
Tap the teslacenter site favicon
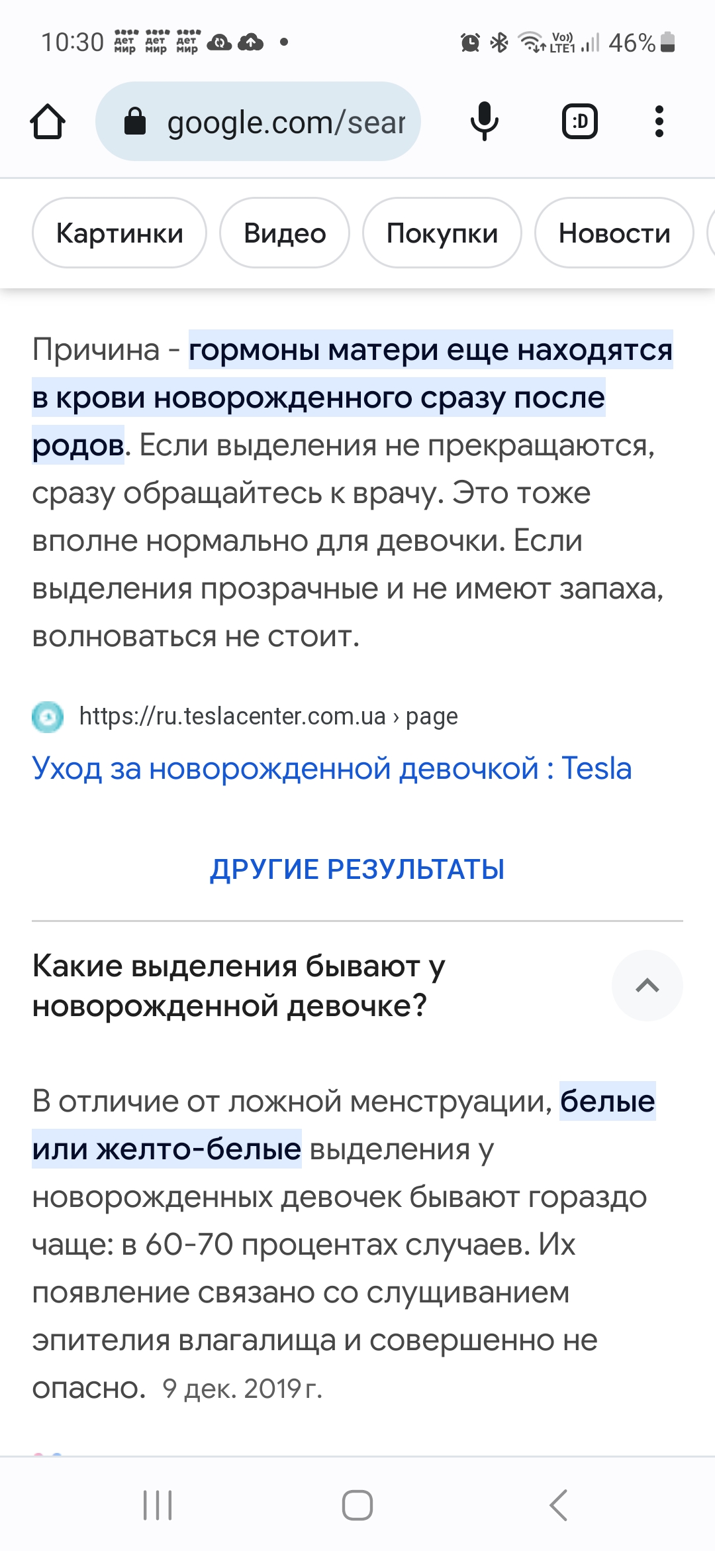(x=48, y=717)
